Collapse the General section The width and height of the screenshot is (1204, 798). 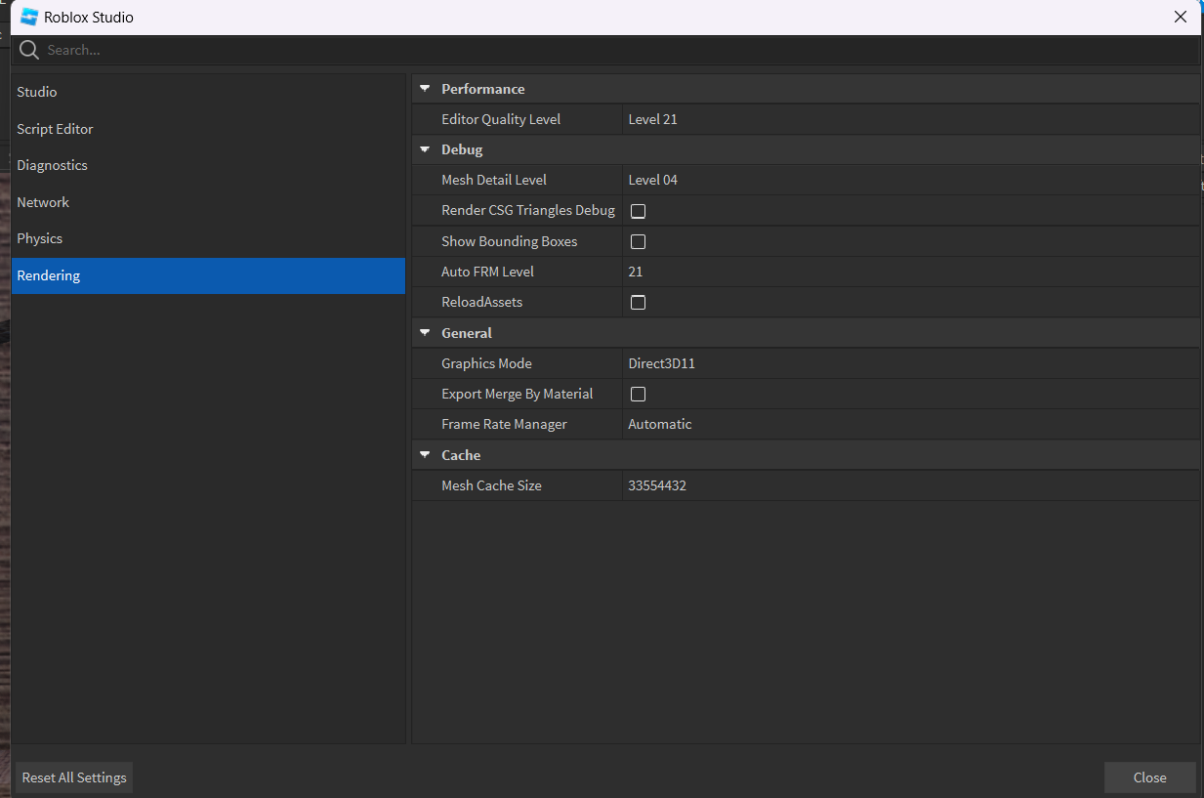point(425,333)
